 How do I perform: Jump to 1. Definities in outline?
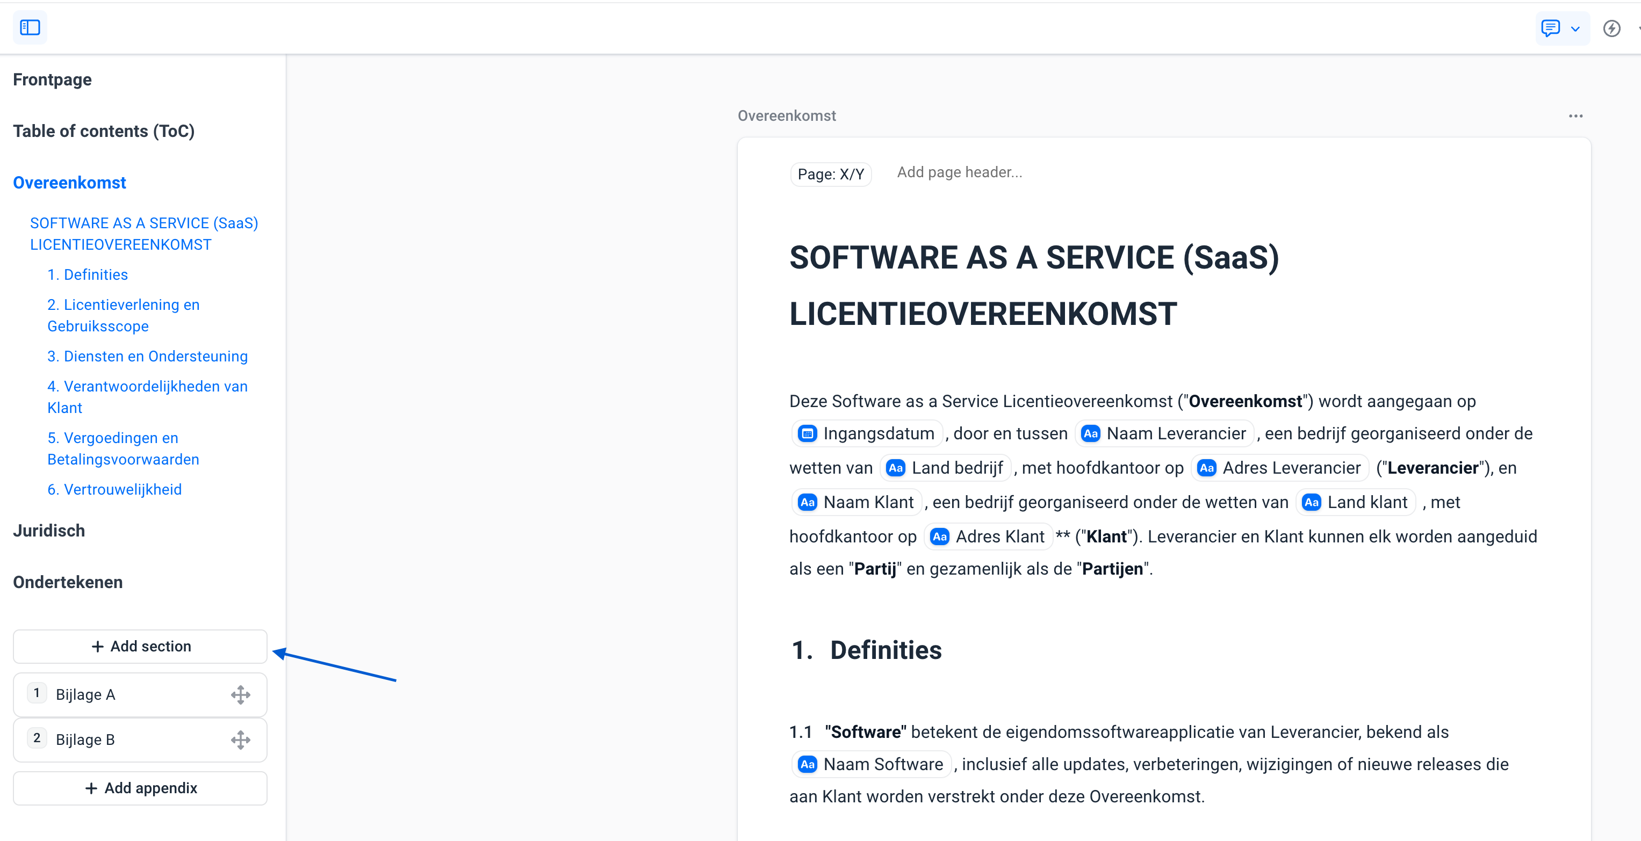87,274
